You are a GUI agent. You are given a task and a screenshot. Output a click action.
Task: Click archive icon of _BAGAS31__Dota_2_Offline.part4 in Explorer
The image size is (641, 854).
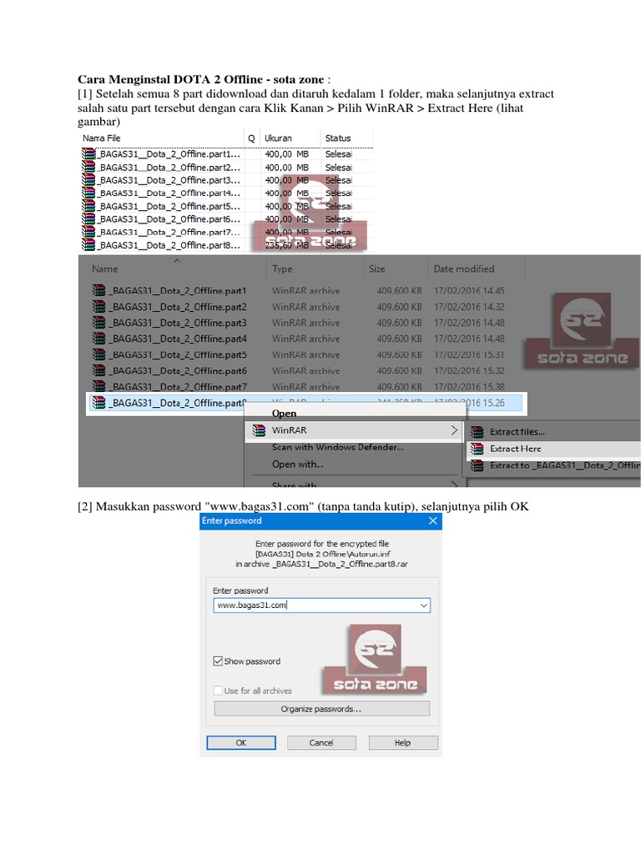98,339
